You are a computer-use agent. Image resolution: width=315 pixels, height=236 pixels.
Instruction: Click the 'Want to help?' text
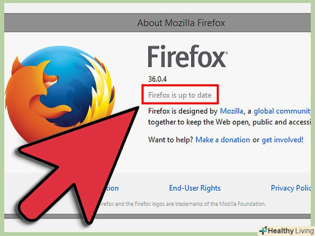(170, 140)
